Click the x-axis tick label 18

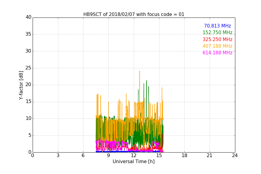(x=184, y=156)
